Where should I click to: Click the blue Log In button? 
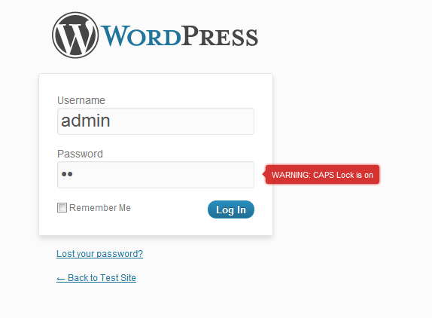click(231, 209)
